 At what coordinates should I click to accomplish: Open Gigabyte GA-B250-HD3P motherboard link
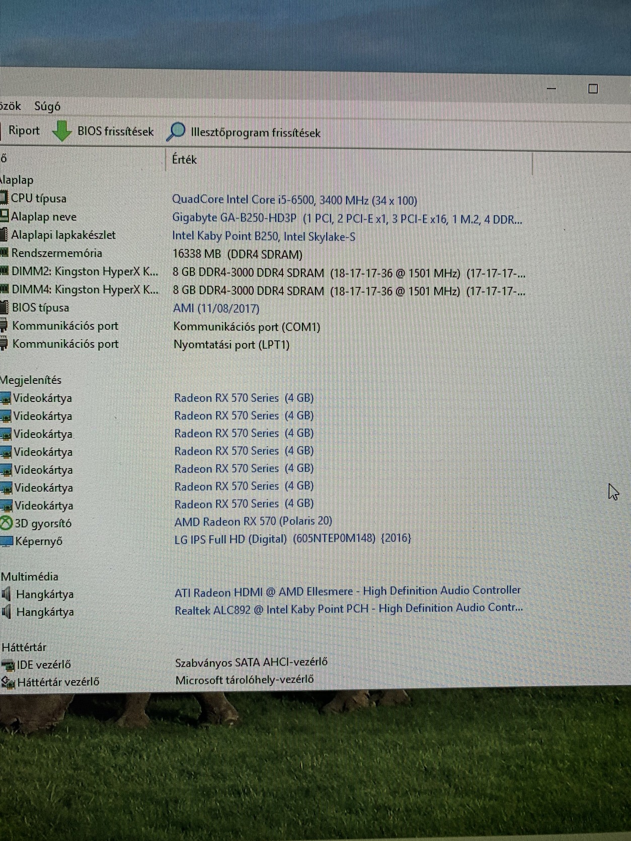click(x=347, y=218)
